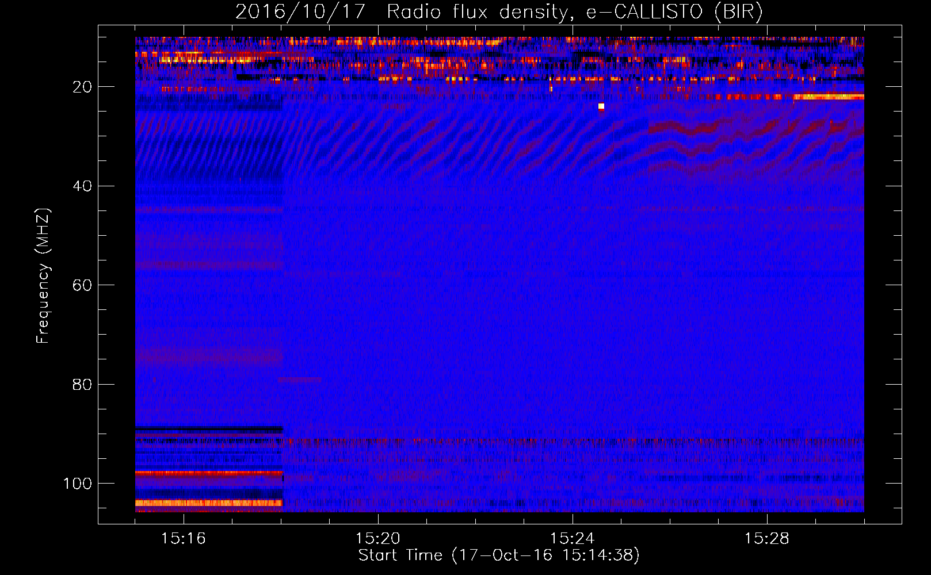
Task: Click the 60 MHz frequency tick label
Action: click(x=82, y=285)
